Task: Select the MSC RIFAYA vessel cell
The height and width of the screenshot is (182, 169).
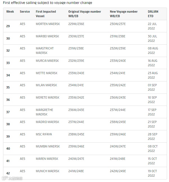Action: [44, 134]
